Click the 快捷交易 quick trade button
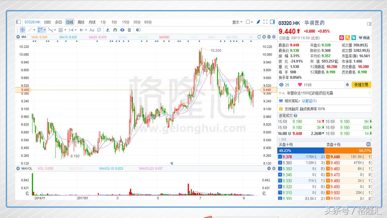The height and width of the screenshot is (218, 387). click(x=361, y=85)
